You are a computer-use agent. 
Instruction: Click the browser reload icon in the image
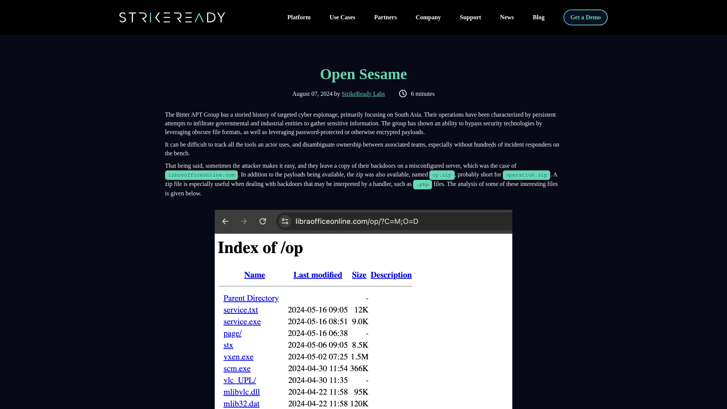click(263, 221)
